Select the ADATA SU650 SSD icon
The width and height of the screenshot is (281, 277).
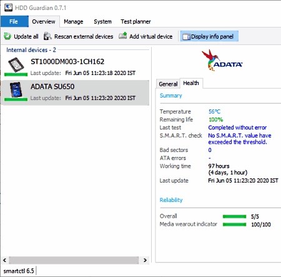point(16,89)
